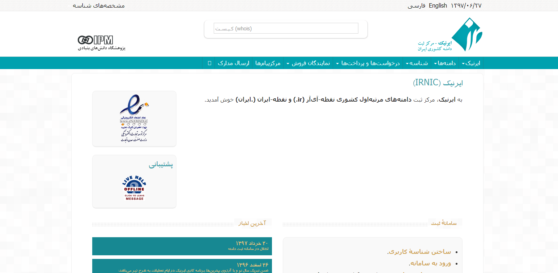
Task: Click the مشخصه‌های شناسه link
Action: point(99,6)
